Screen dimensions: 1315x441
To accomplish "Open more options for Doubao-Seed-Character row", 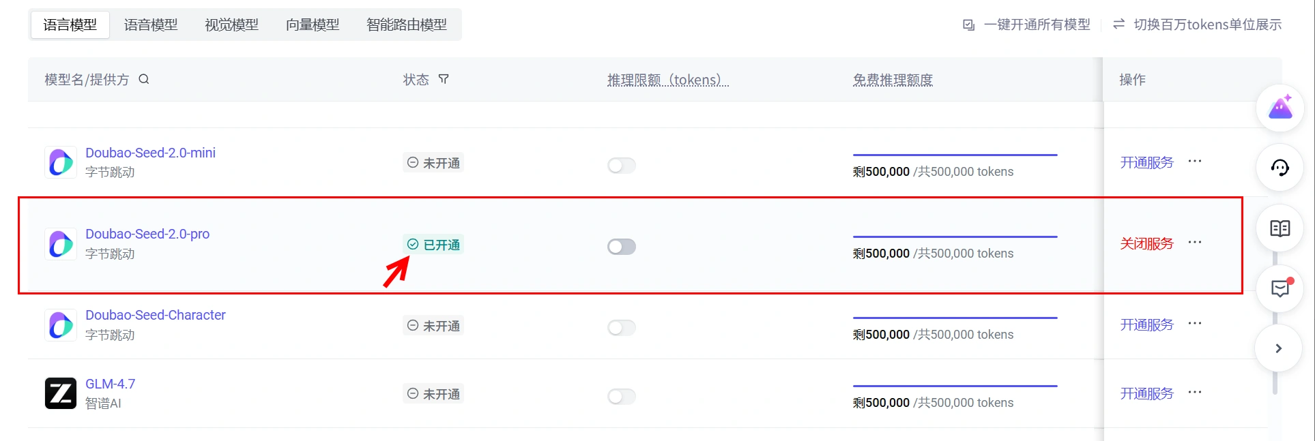I will [1195, 324].
